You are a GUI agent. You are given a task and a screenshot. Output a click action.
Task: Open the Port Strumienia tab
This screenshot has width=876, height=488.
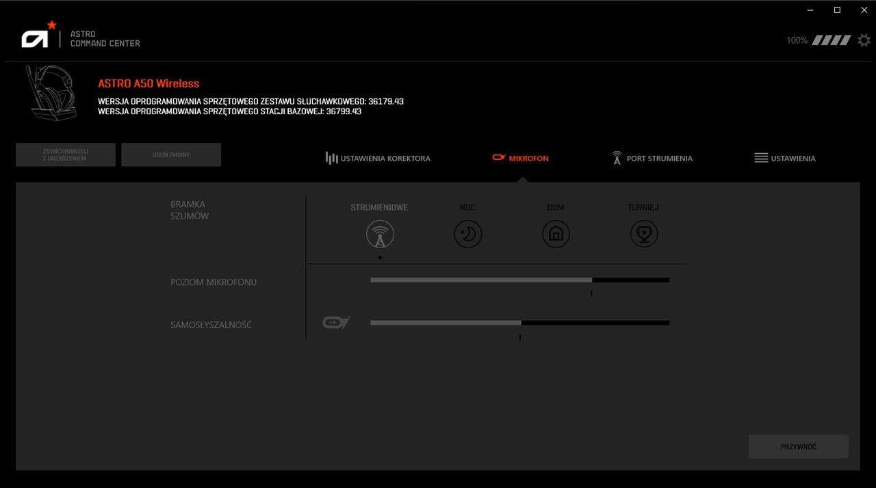tap(652, 159)
